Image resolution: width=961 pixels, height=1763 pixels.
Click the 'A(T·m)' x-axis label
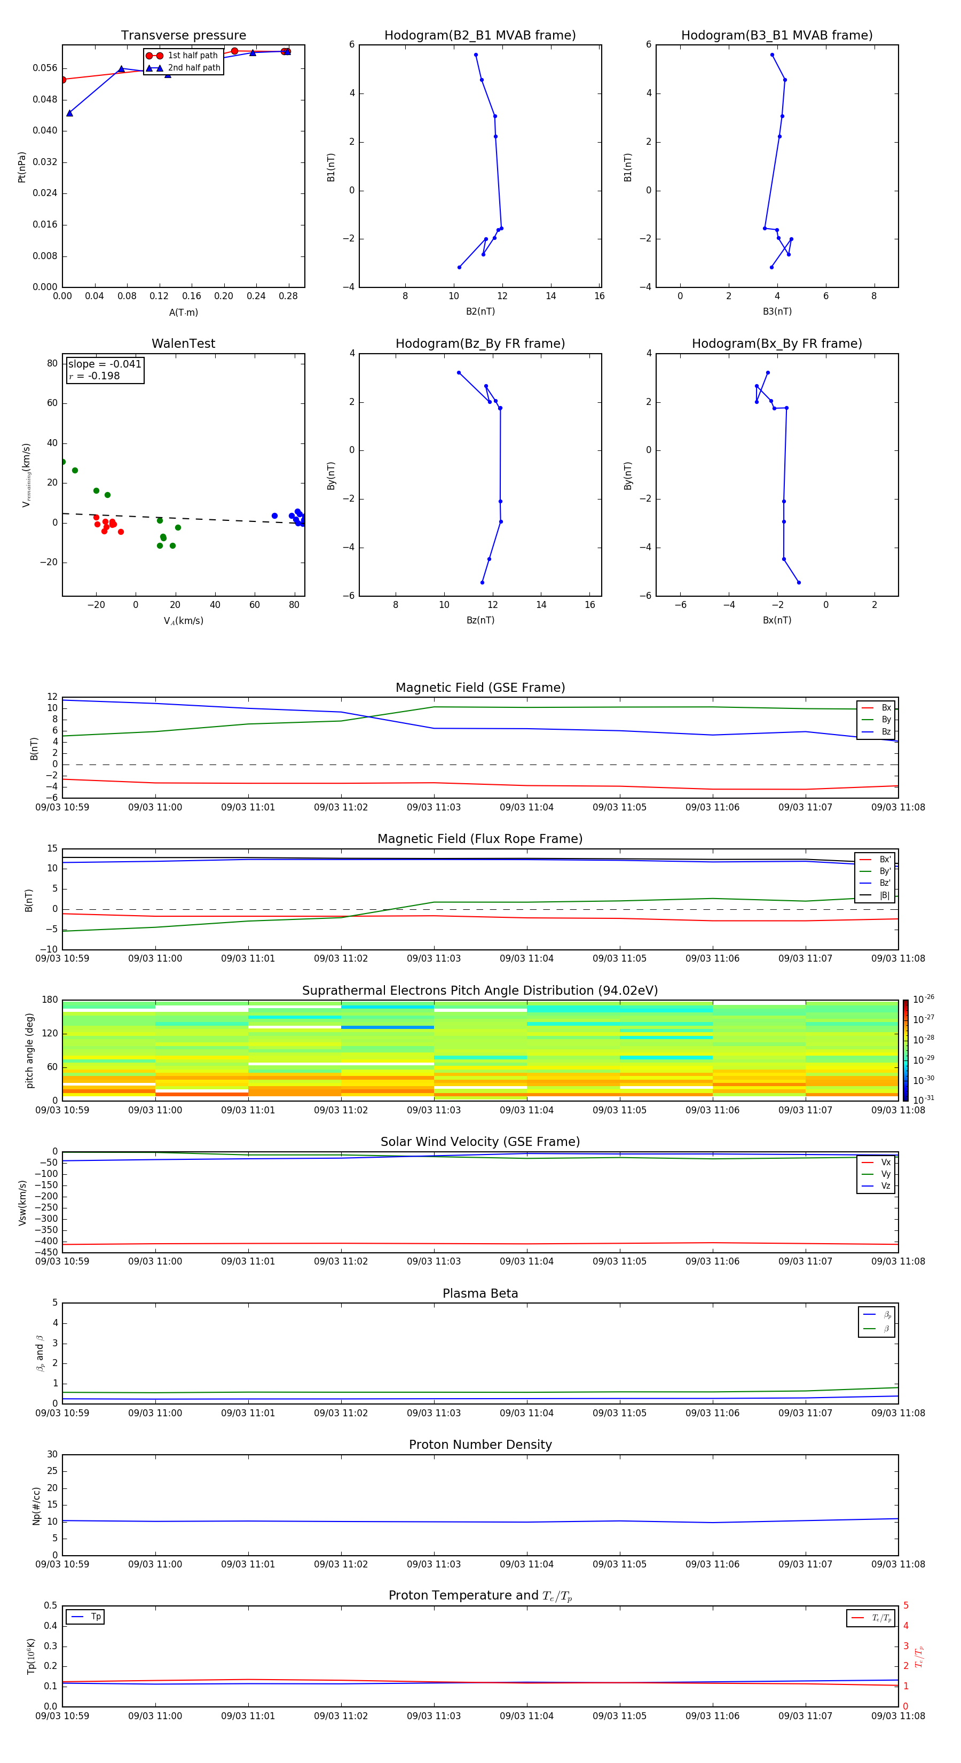[x=183, y=313]
